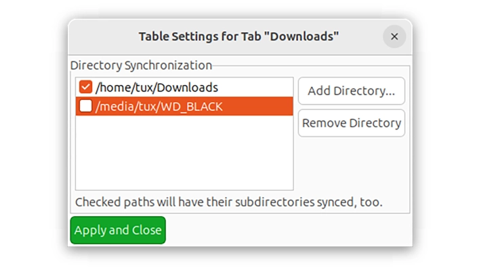Uncheck the /home/tux/Downloads checkbox
481x270 pixels.
point(85,87)
